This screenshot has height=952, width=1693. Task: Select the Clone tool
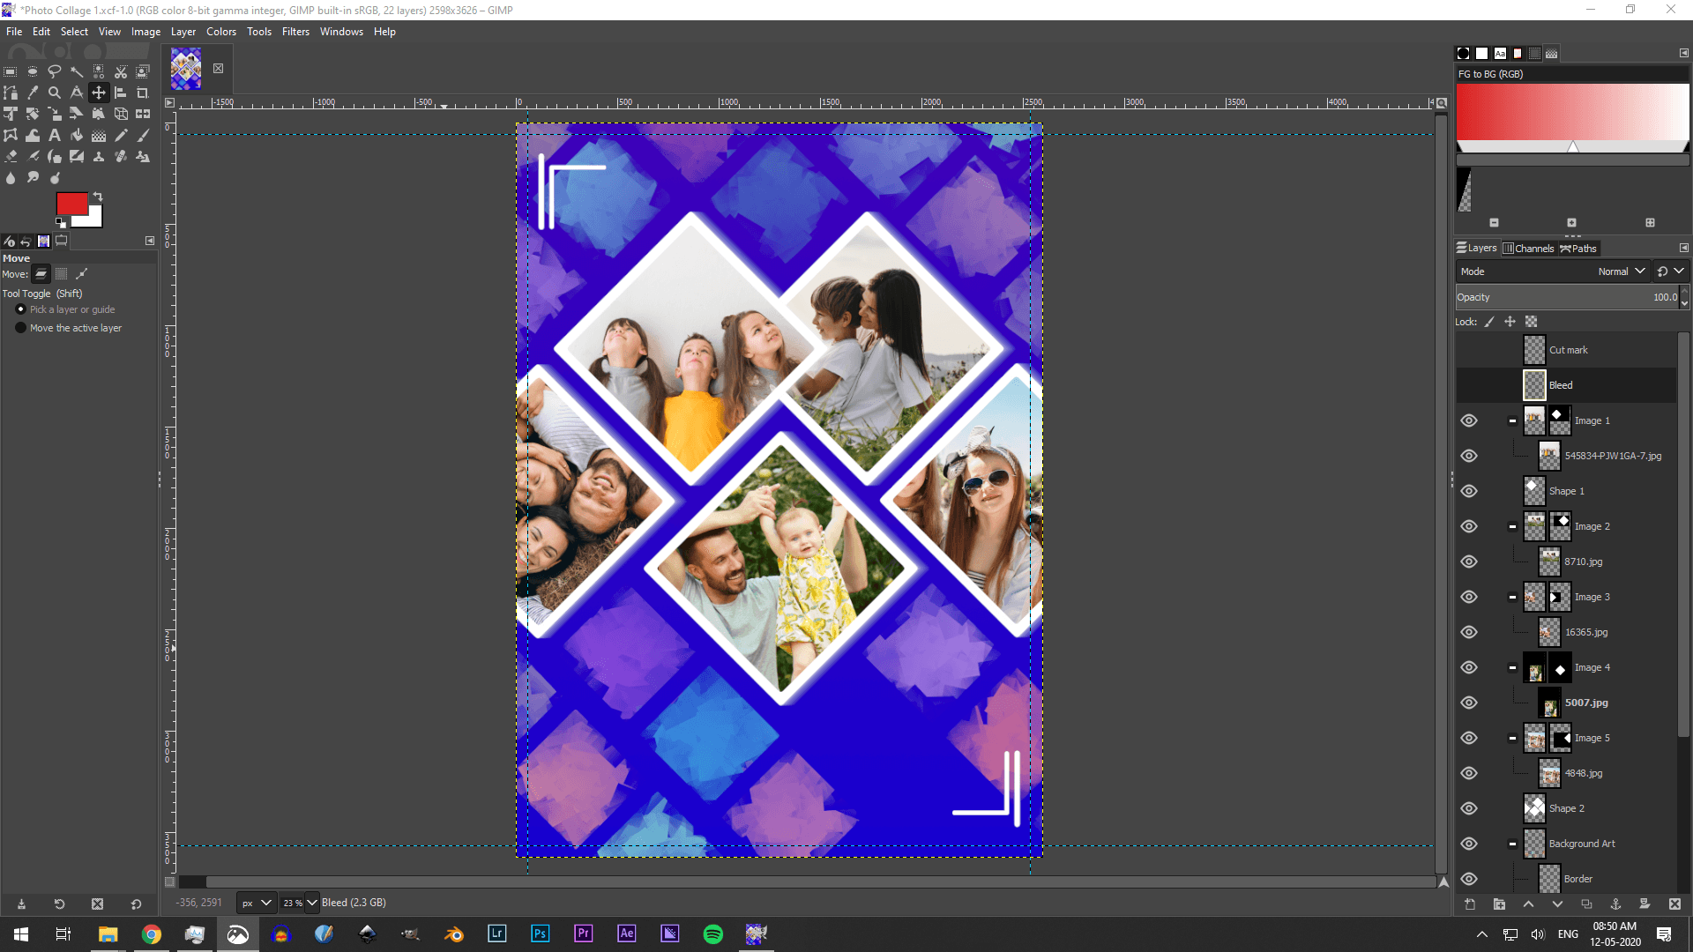click(x=99, y=156)
